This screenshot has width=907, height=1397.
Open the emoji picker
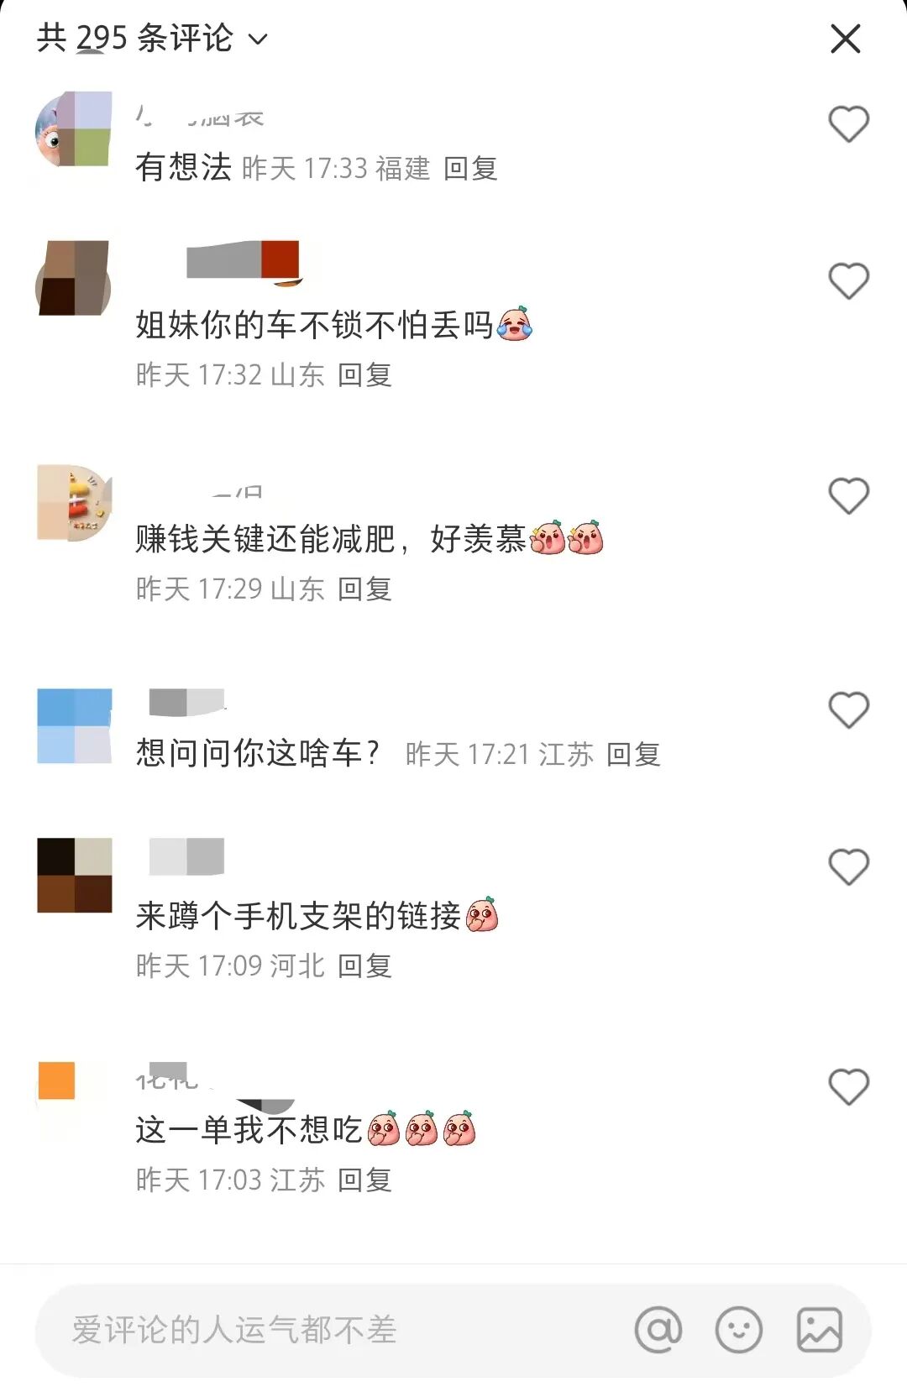click(x=738, y=1330)
